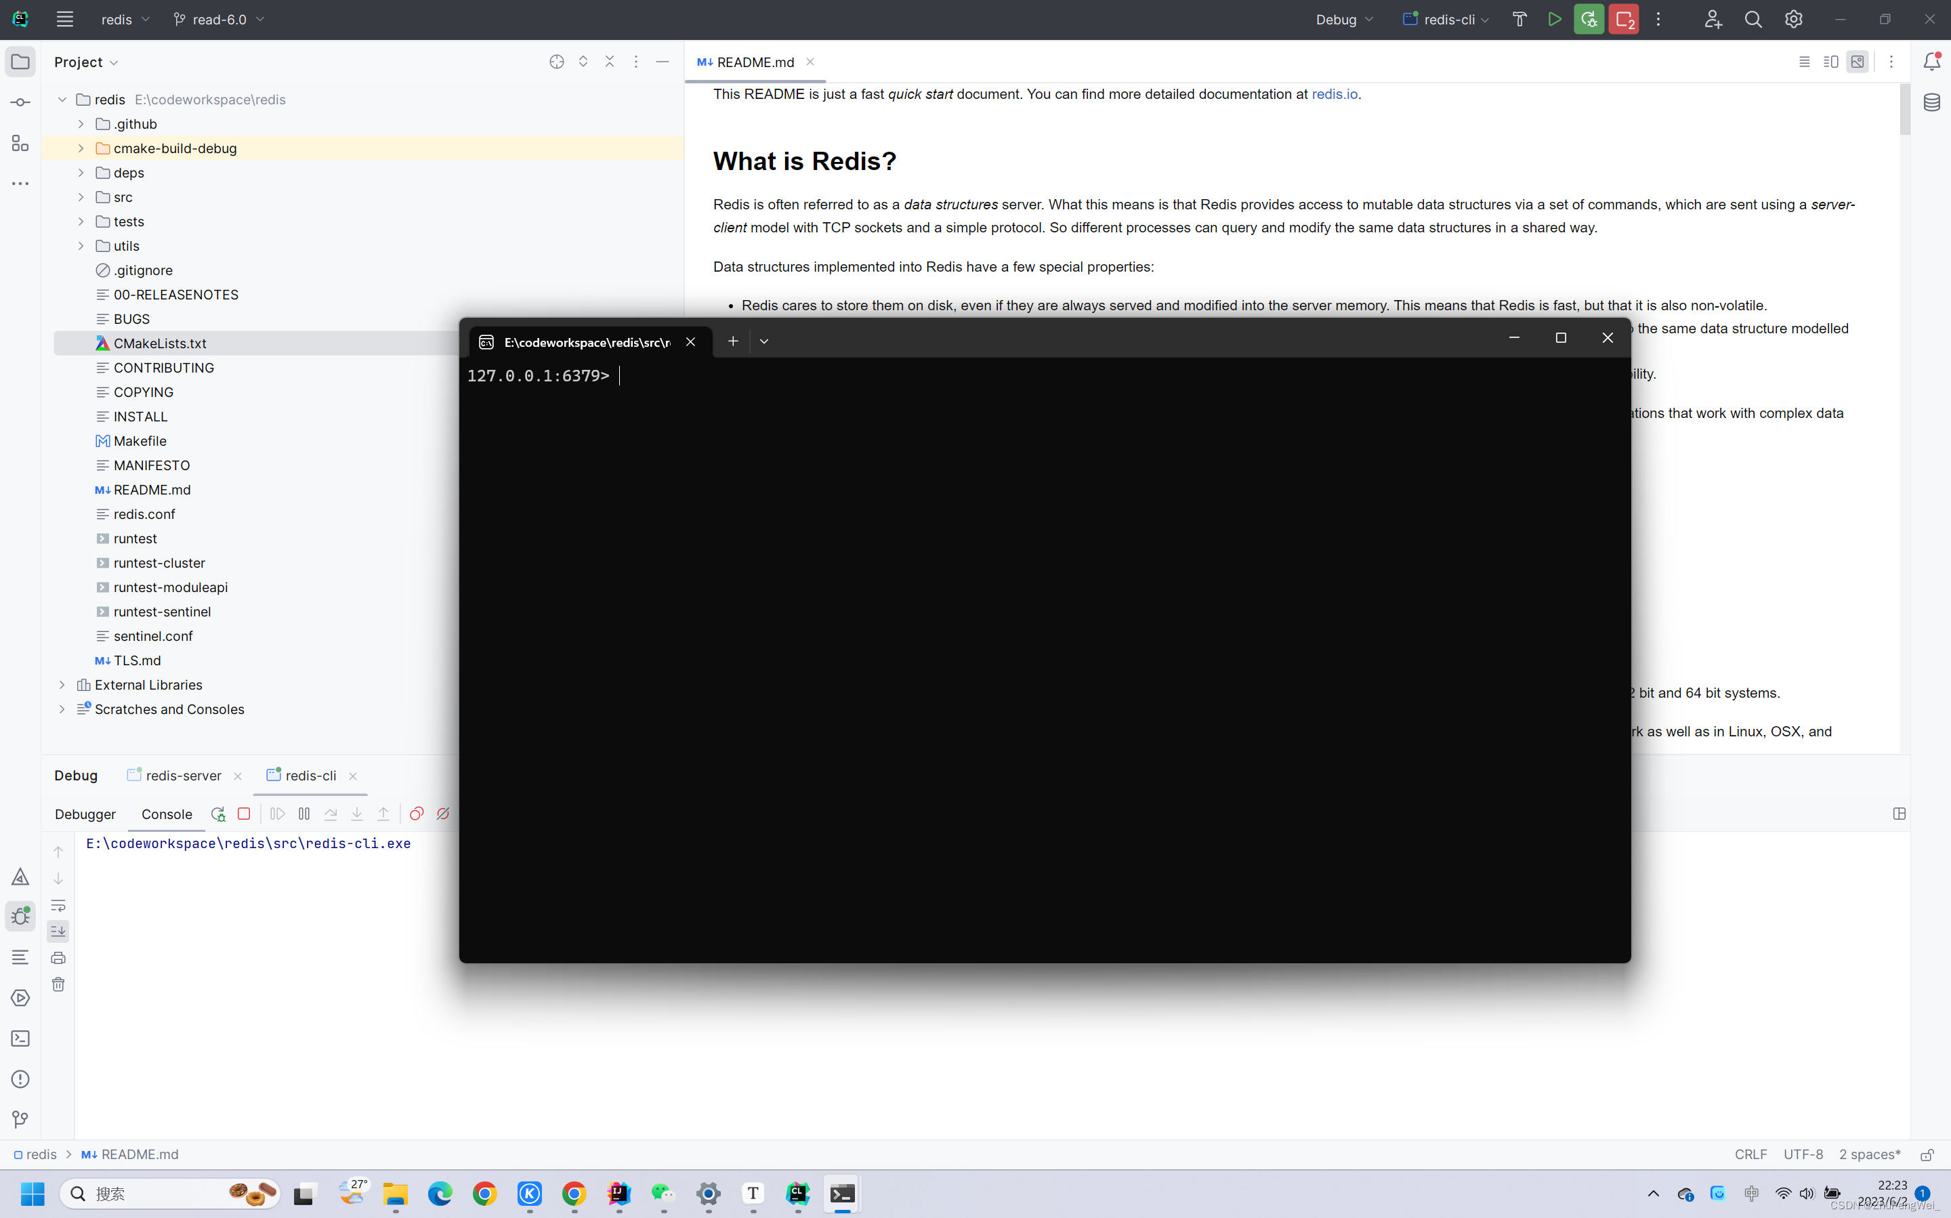This screenshot has height=1218, width=1951.
Task: Expand the cmake-build-debug folder
Action: 81,148
